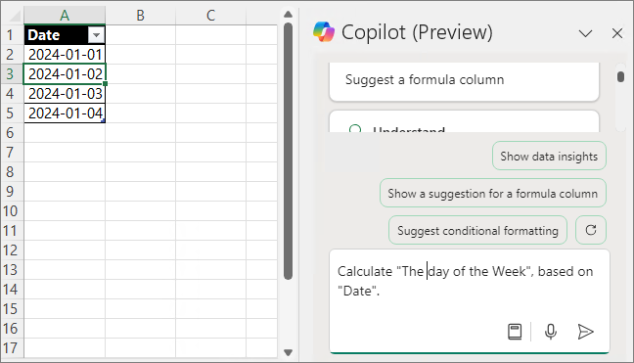Close the Copilot pane
This screenshot has height=363, width=634.
(617, 33)
